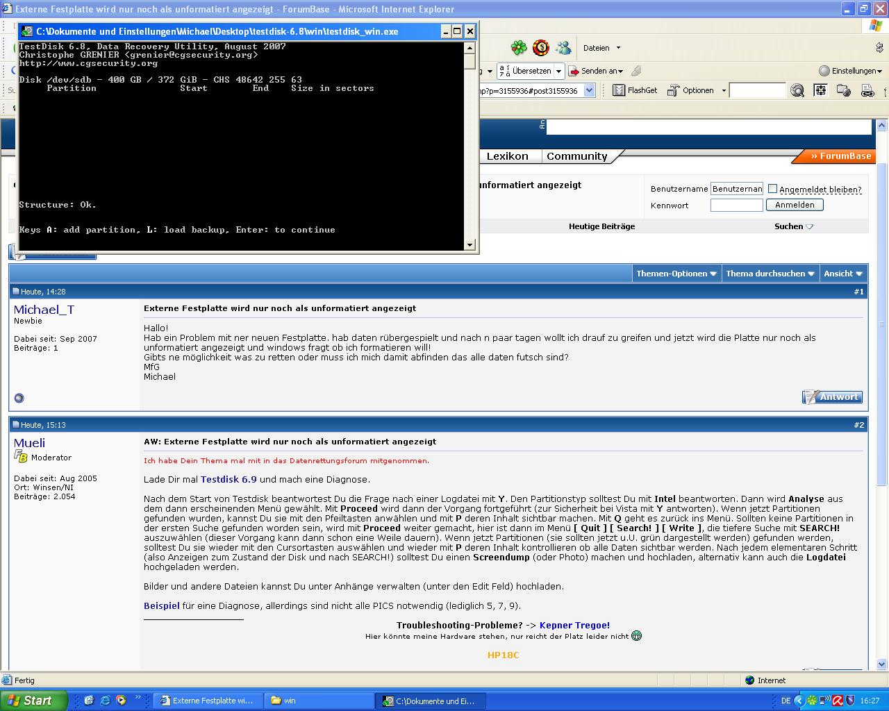
Task: Open the Einstellungen dropdown
Action: pos(850,71)
